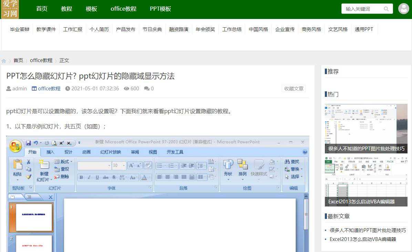Click the home breadcrumb icon
Image resolution: width=412 pixels, height=252 pixels.
pyautogui.click(x=4, y=61)
